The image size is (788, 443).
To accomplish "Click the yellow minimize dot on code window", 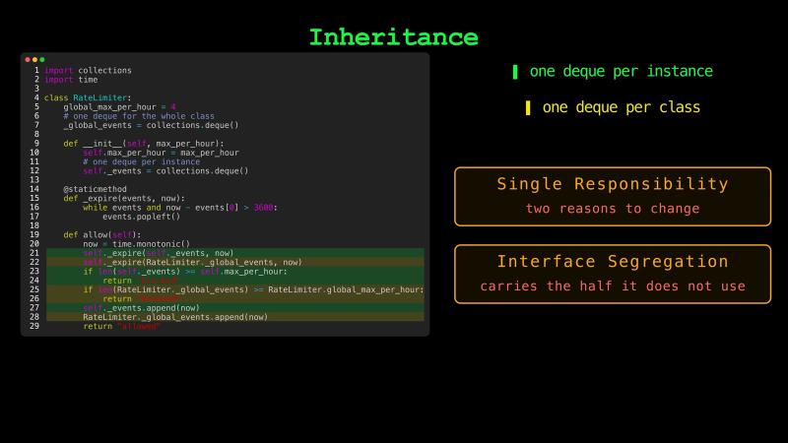I will pos(34,60).
